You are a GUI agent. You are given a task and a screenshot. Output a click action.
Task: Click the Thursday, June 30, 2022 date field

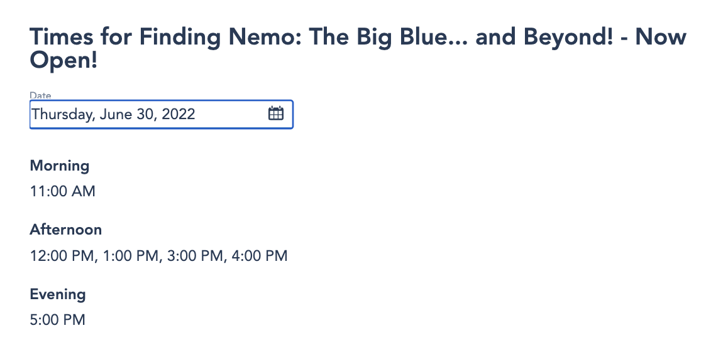145,115
